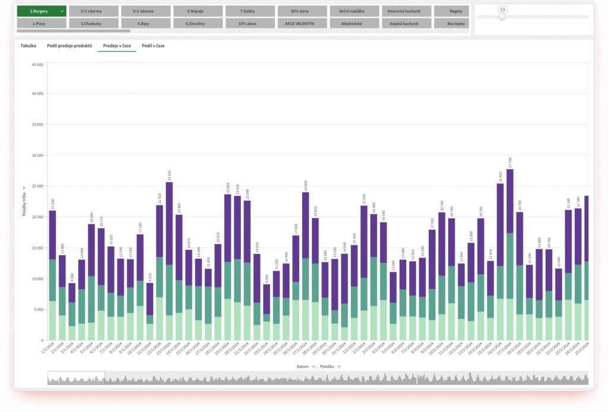Click the highlighted range in the mini chart
Screen dimensions: 608x412
coord(76,378)
